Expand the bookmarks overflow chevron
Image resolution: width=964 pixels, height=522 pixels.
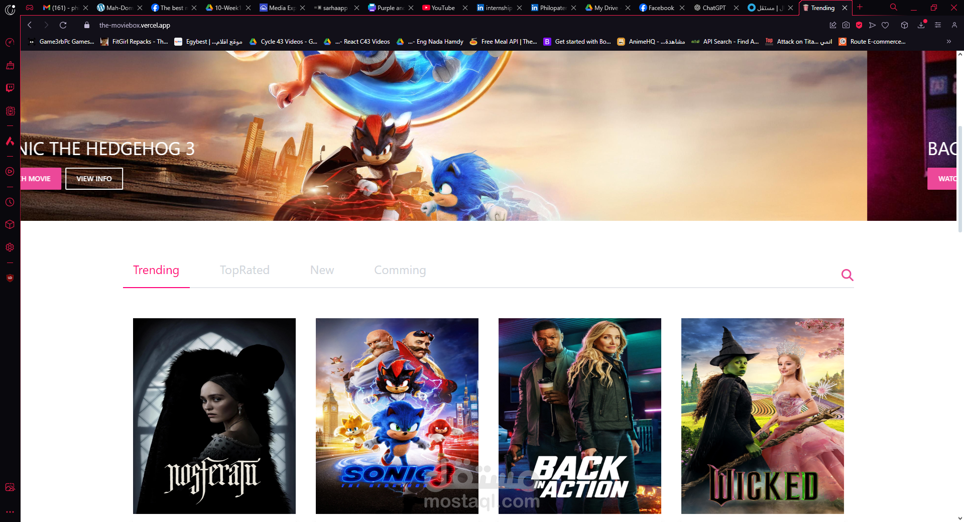(x=948, y=42)
